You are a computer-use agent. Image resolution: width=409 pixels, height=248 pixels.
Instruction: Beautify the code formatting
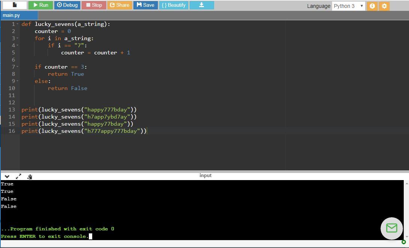(x=174, y=5)
